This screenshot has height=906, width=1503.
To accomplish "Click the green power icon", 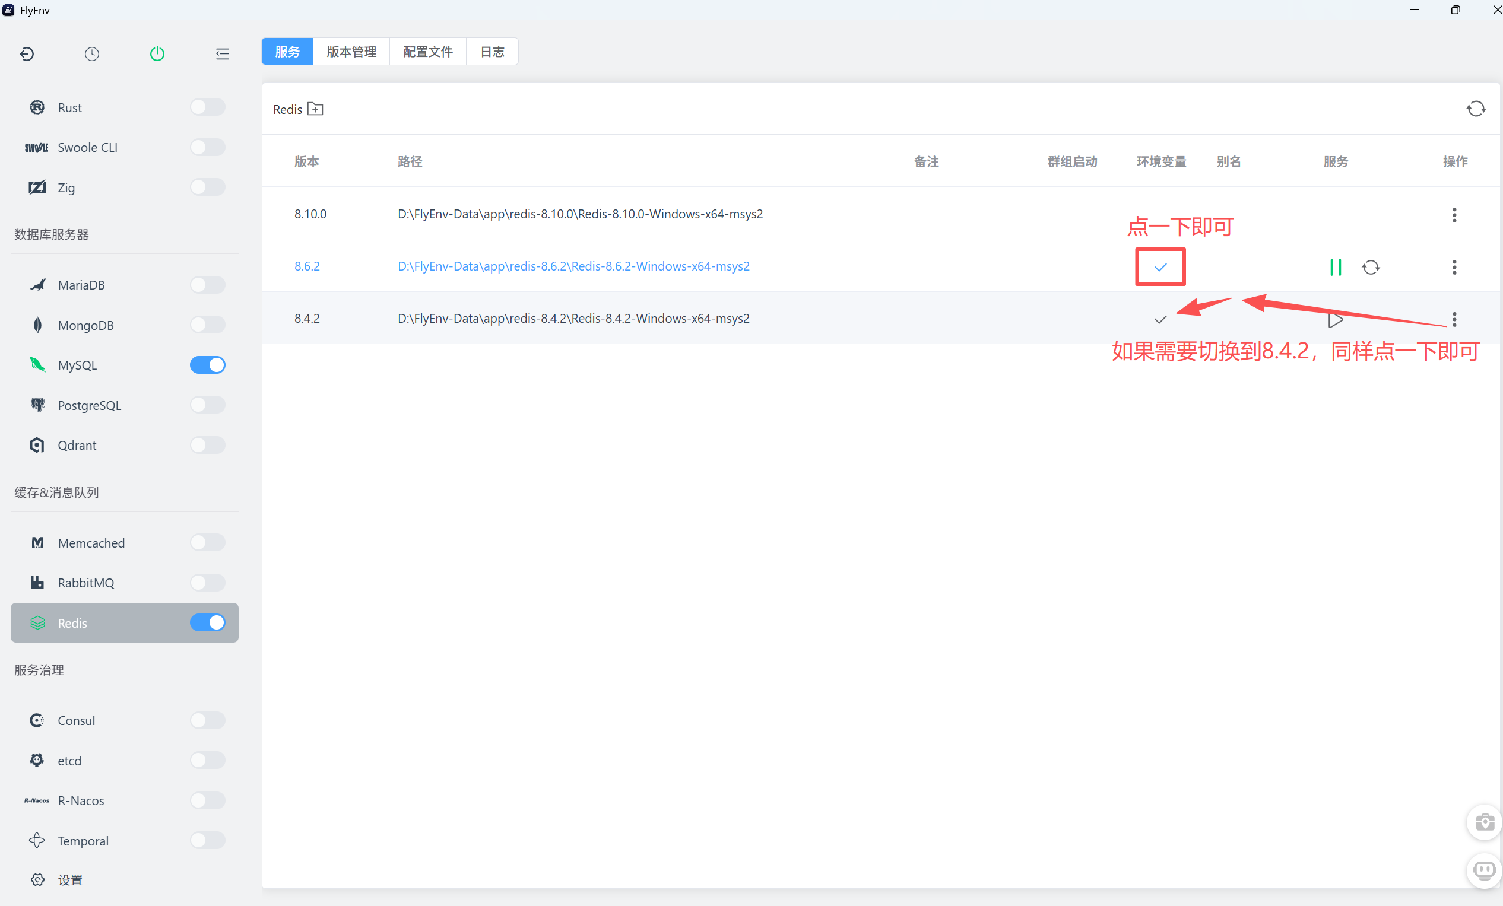I will 157,53.
